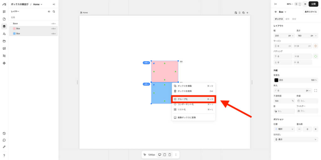
Task: Open the 80% zoom level dropdown
Action: point(290,4)
